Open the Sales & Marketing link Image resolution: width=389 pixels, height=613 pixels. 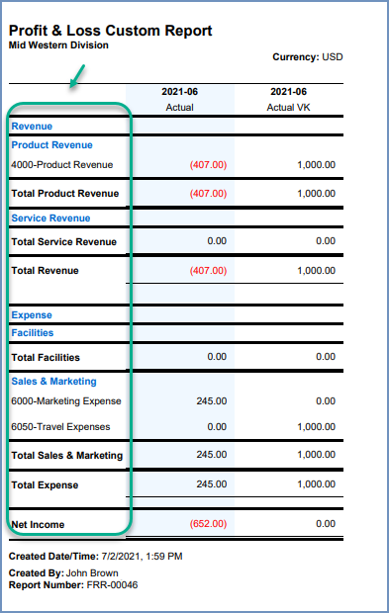coord(54,382)
